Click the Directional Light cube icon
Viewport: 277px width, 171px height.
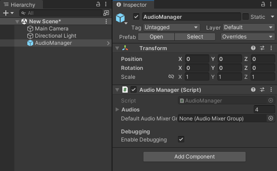pos(30,36)
